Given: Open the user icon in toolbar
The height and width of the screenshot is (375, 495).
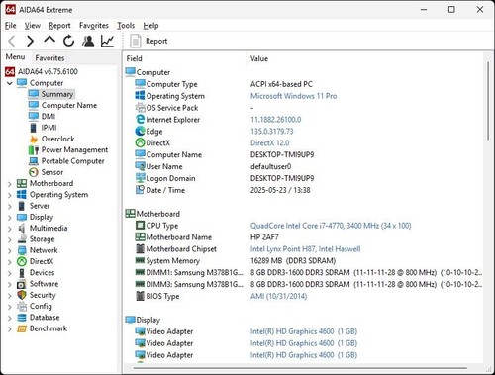Looking at the screenshot, I should click(88, 41).
